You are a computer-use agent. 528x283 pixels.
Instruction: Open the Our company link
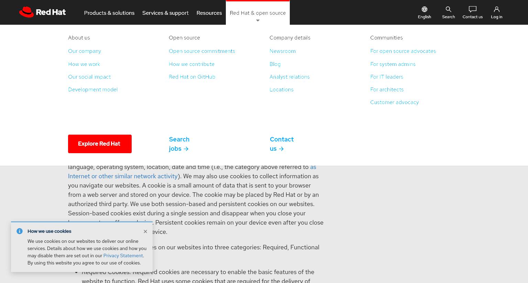(85, 51)
